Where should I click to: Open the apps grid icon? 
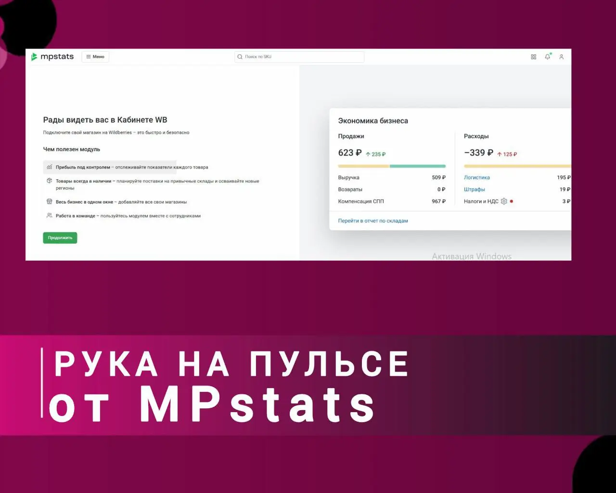[534, 57]
